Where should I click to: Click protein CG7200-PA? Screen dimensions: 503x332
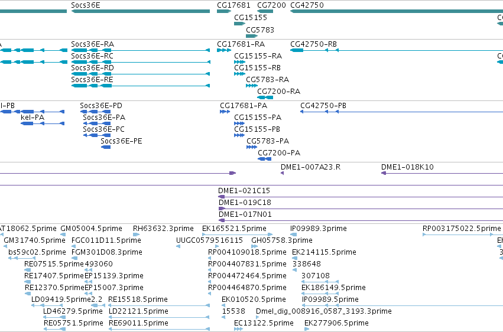[279, 153]
